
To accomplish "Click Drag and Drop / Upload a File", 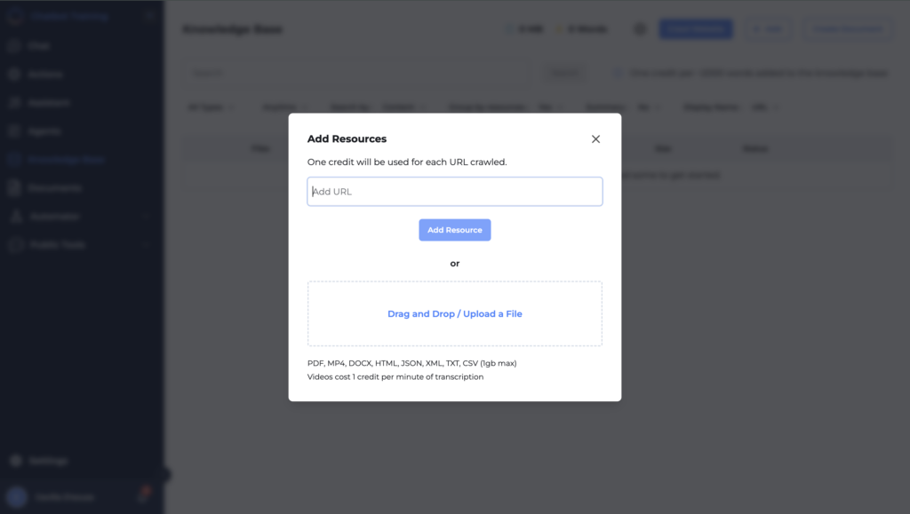I will (454, 313).
